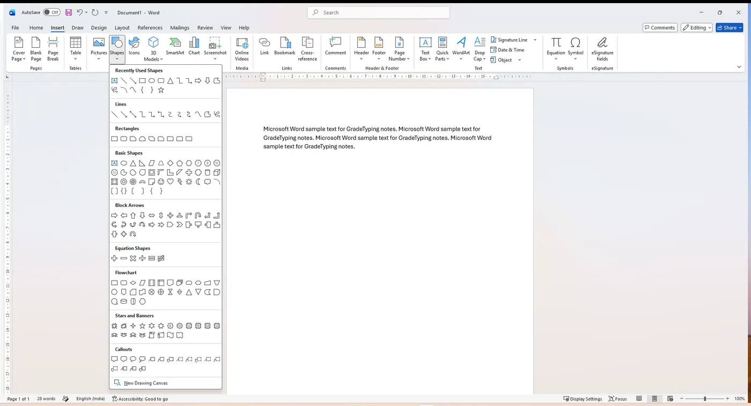
Task: Open the Symbol dropdown
Action: pos(576,49)
